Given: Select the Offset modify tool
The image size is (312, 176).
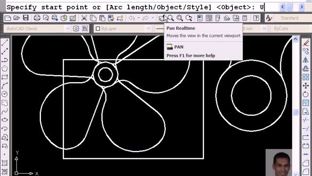Looking at the screenshot, I should click(306, 68).
